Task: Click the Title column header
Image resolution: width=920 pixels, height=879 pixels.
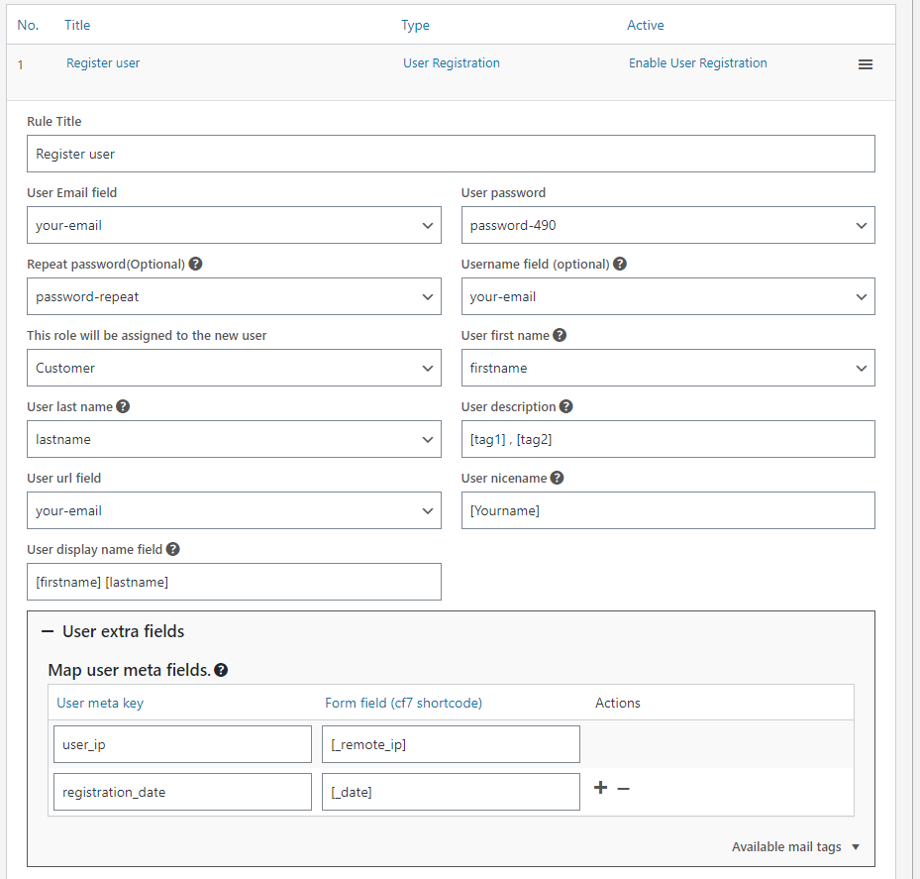Action: coord(77,25)
